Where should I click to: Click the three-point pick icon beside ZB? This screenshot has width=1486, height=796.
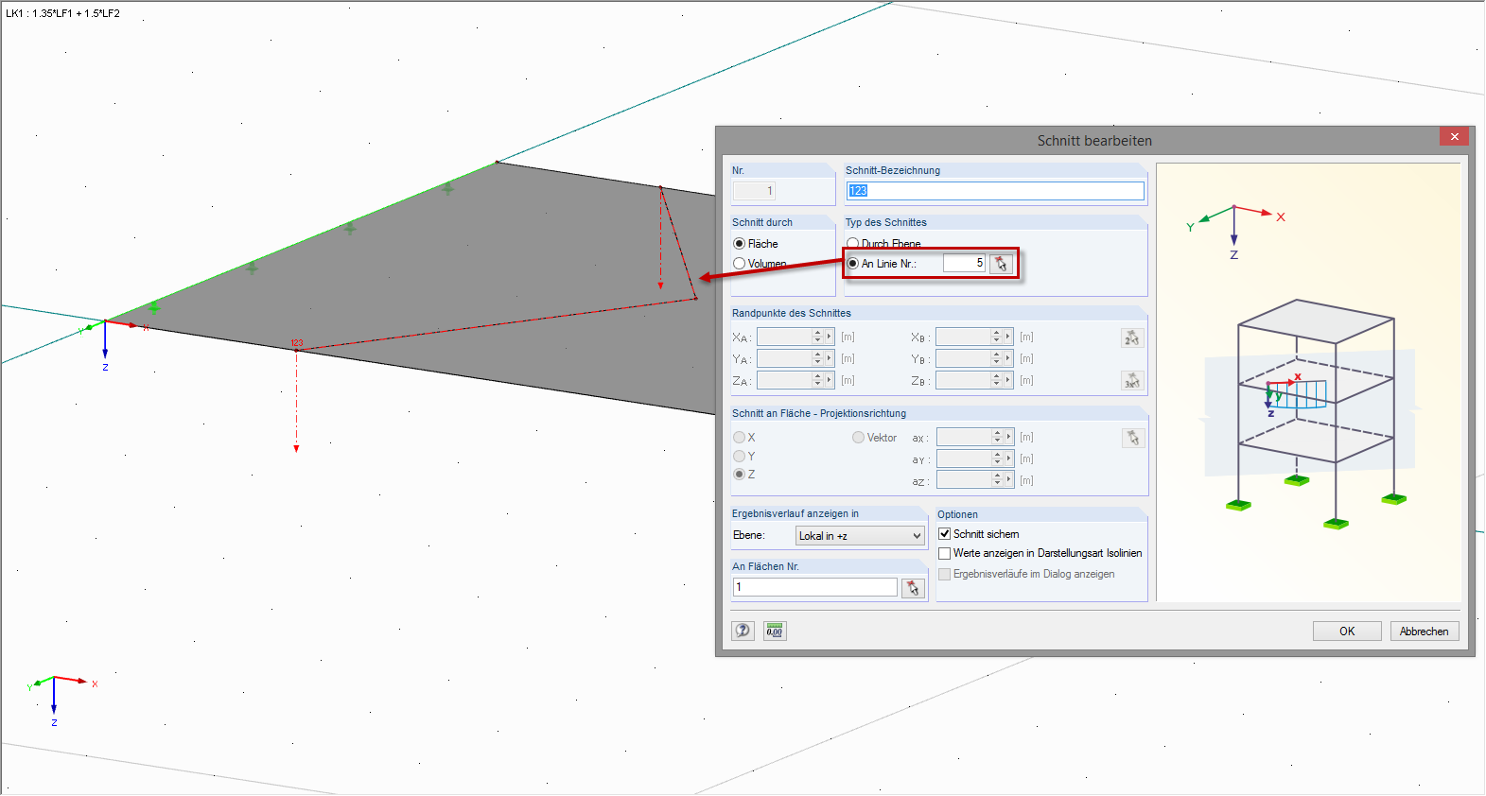(1132, 381)
